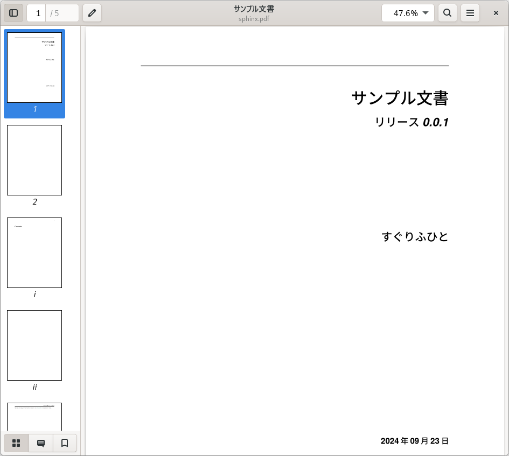Toggle the sidebar panel button
The width and height of the screenshot is (509, 456).
(13, 13)
